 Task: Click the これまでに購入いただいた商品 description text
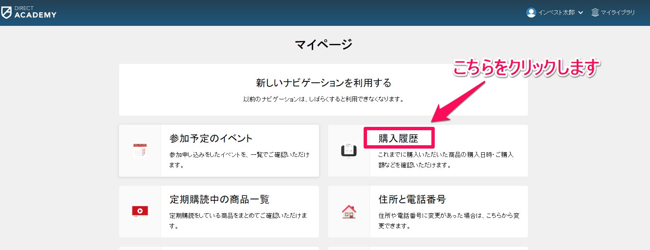coord(446,160)
